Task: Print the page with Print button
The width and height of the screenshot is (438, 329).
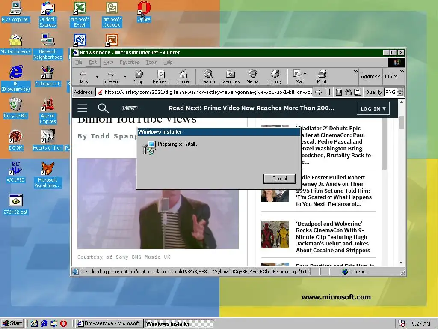Action: pos(322,77)
